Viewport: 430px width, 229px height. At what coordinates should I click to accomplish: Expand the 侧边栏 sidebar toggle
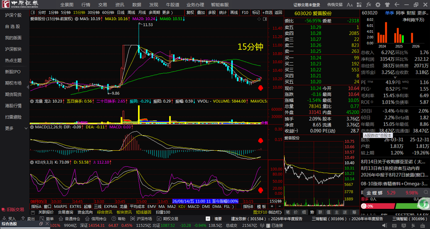click(x=275, y=212)
